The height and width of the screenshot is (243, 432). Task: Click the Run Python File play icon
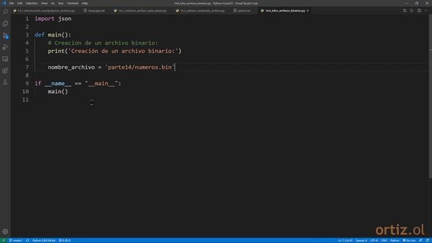tap(412, 11)
